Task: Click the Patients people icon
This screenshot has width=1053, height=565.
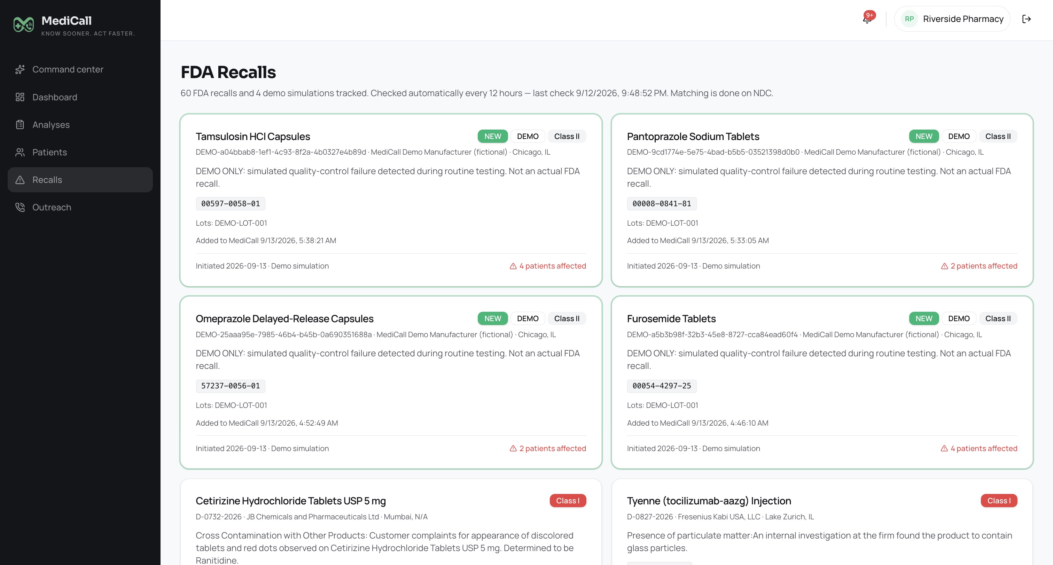Action: coord(19,152)
